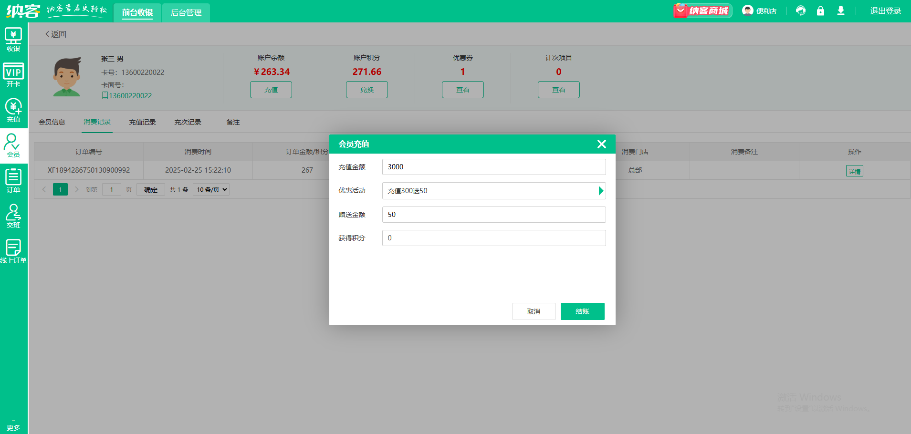Expand the 优惠活动 promotion dropdown arrow
911x434 pixels.
click(x=601, y=191)
